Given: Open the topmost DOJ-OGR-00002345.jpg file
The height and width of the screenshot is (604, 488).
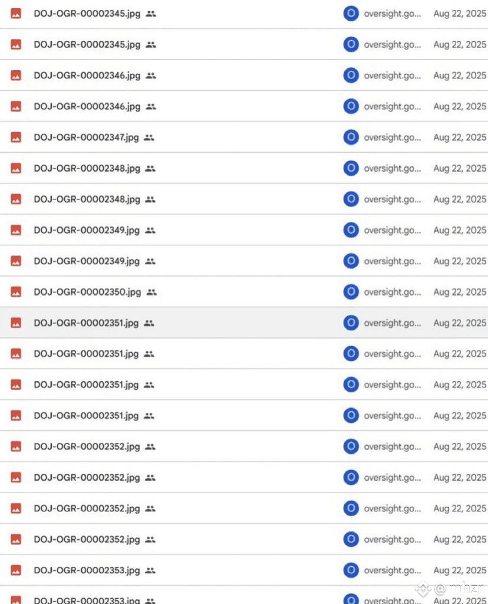Looking at the screenshot, I should point(87,13).
